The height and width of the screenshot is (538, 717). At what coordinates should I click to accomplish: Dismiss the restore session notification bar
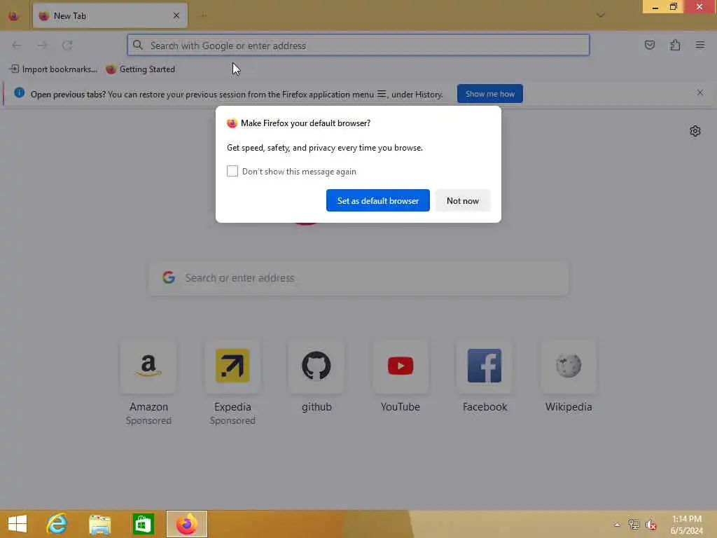[x=699, y=93]
